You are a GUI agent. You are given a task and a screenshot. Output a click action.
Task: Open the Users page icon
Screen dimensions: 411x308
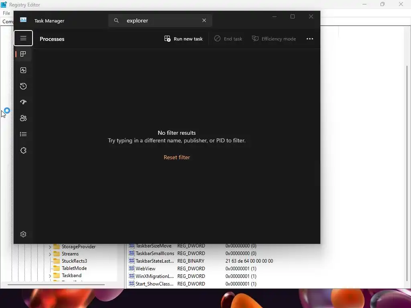(x=23, y=118)
